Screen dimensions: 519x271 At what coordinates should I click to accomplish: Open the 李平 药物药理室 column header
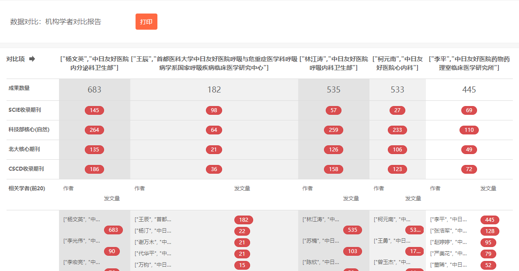point(469,63)
